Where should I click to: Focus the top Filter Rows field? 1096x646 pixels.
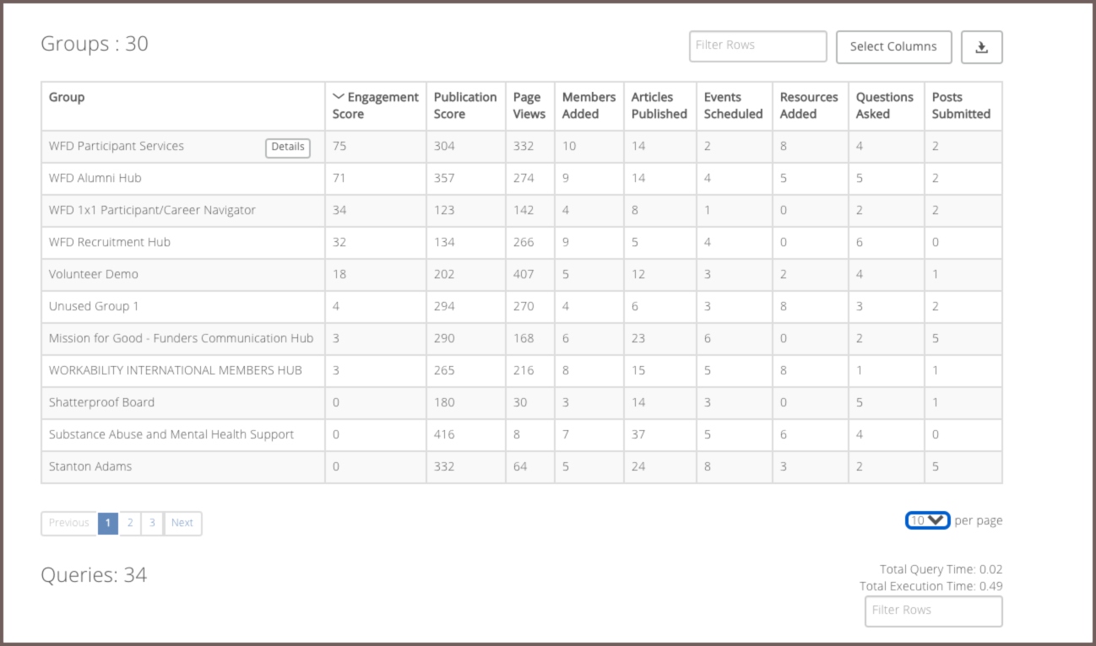pos(757,46)
